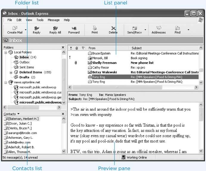Viewport: 206px width, 171px height.
Task: Collapse the Local Folders tree
Action: (x=6, y=52)
